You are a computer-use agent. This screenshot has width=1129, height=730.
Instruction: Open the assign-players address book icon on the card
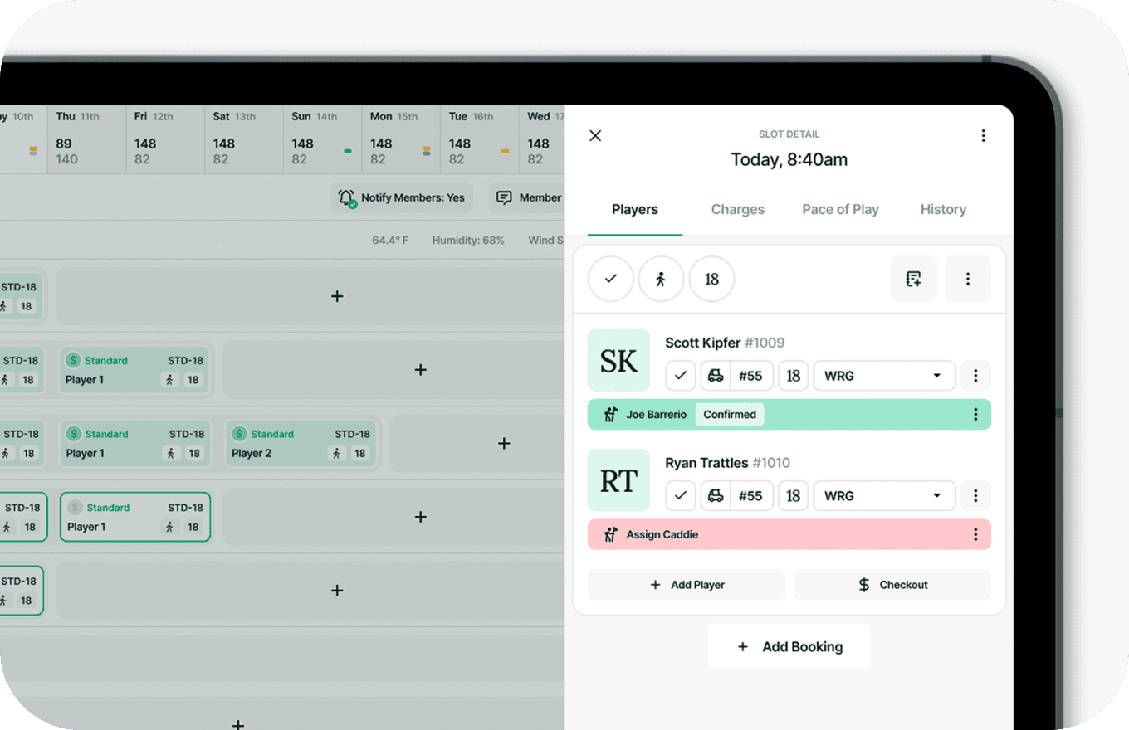point(913,279)
